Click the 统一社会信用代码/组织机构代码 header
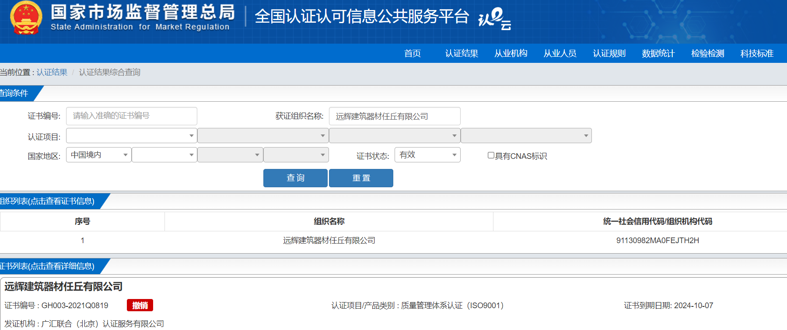The image size is (787, 330). point(658,221)
